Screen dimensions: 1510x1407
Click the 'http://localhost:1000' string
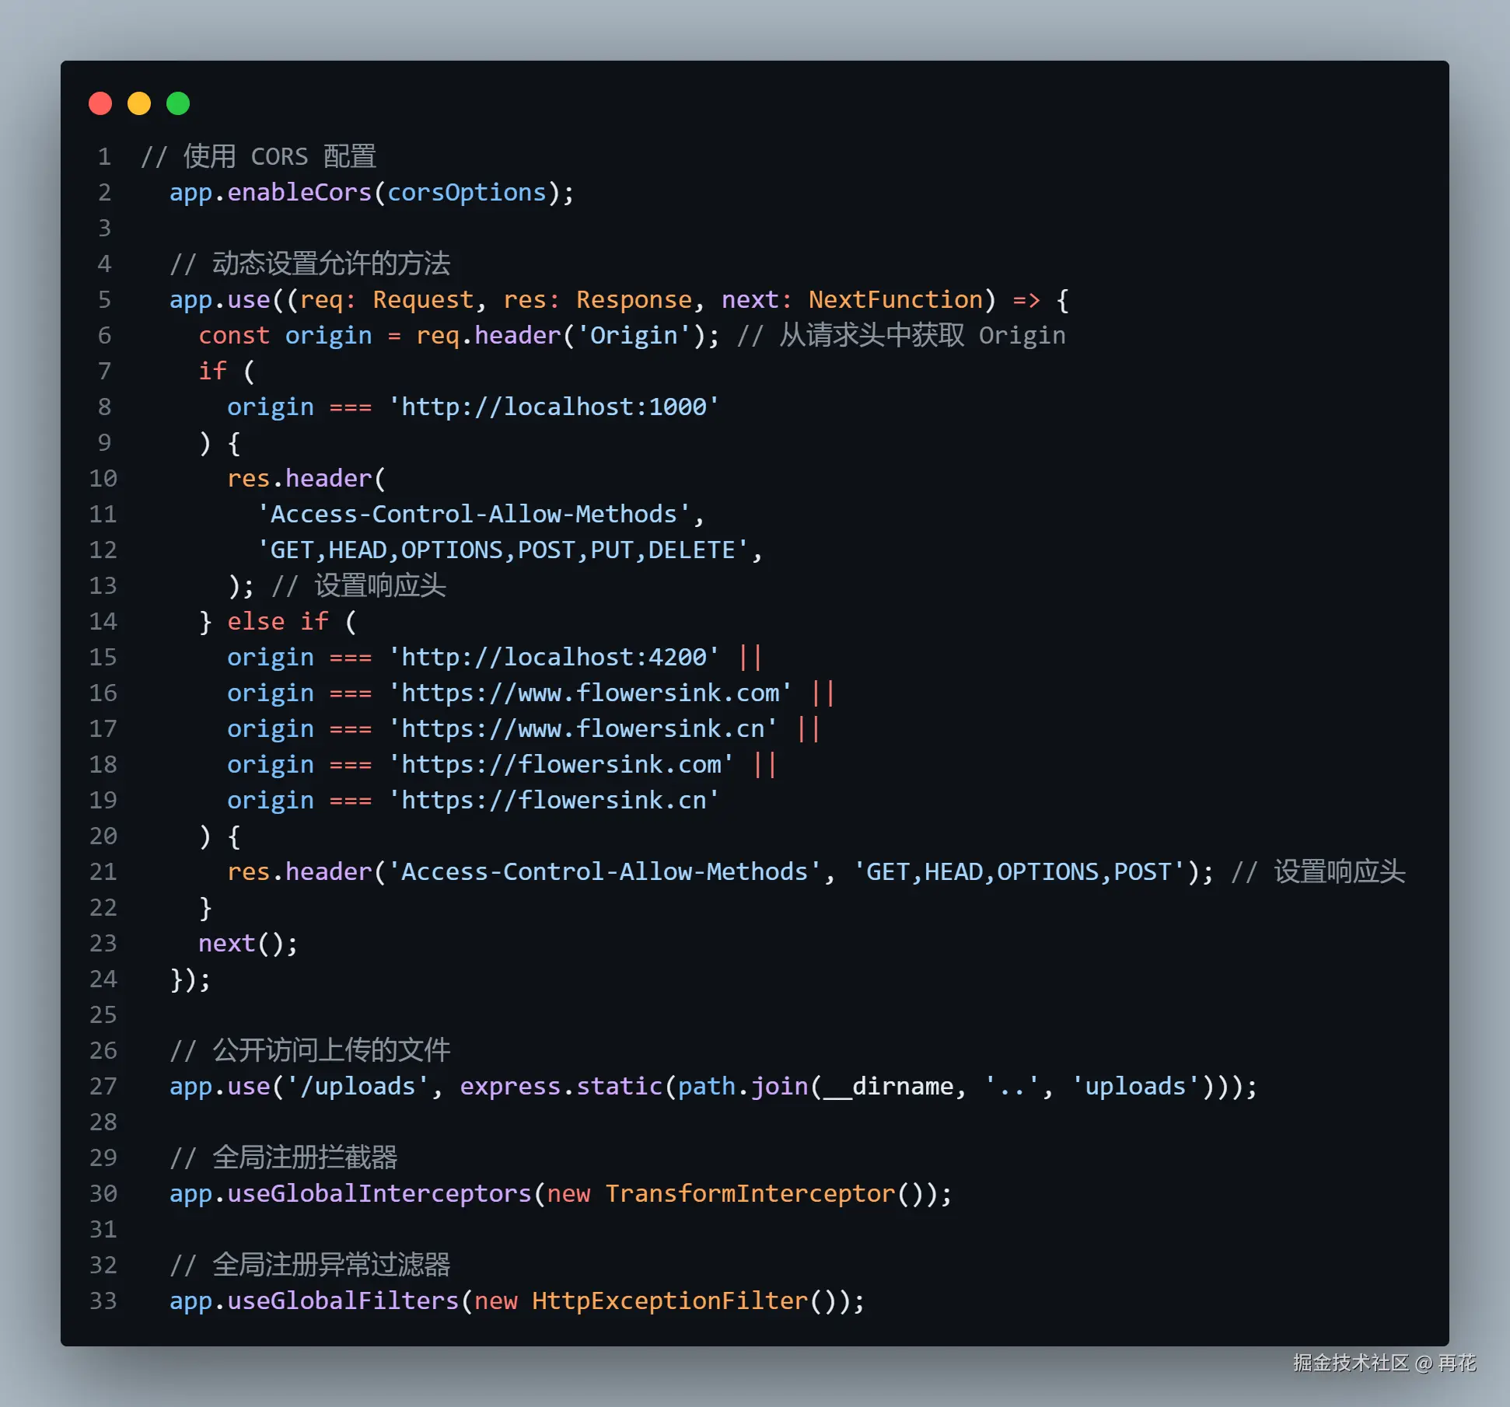pyautogui.click(x=554, y=407)
